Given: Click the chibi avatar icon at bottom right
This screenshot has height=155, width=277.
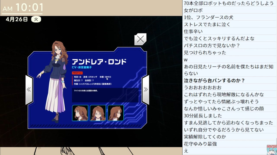Looking at the screenshot, I should [272, 150].
